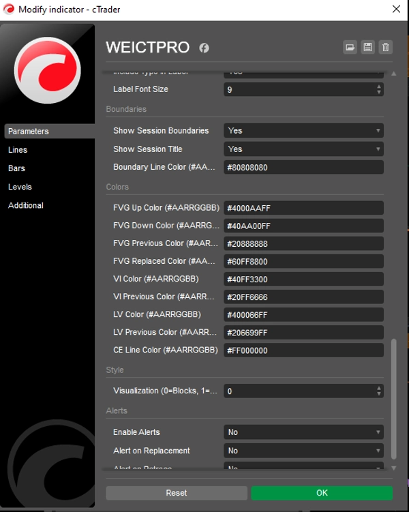The height and width of the screenshot is (512, 409).
Task: Click the trash delete icon
Action: tap(386, 47)
